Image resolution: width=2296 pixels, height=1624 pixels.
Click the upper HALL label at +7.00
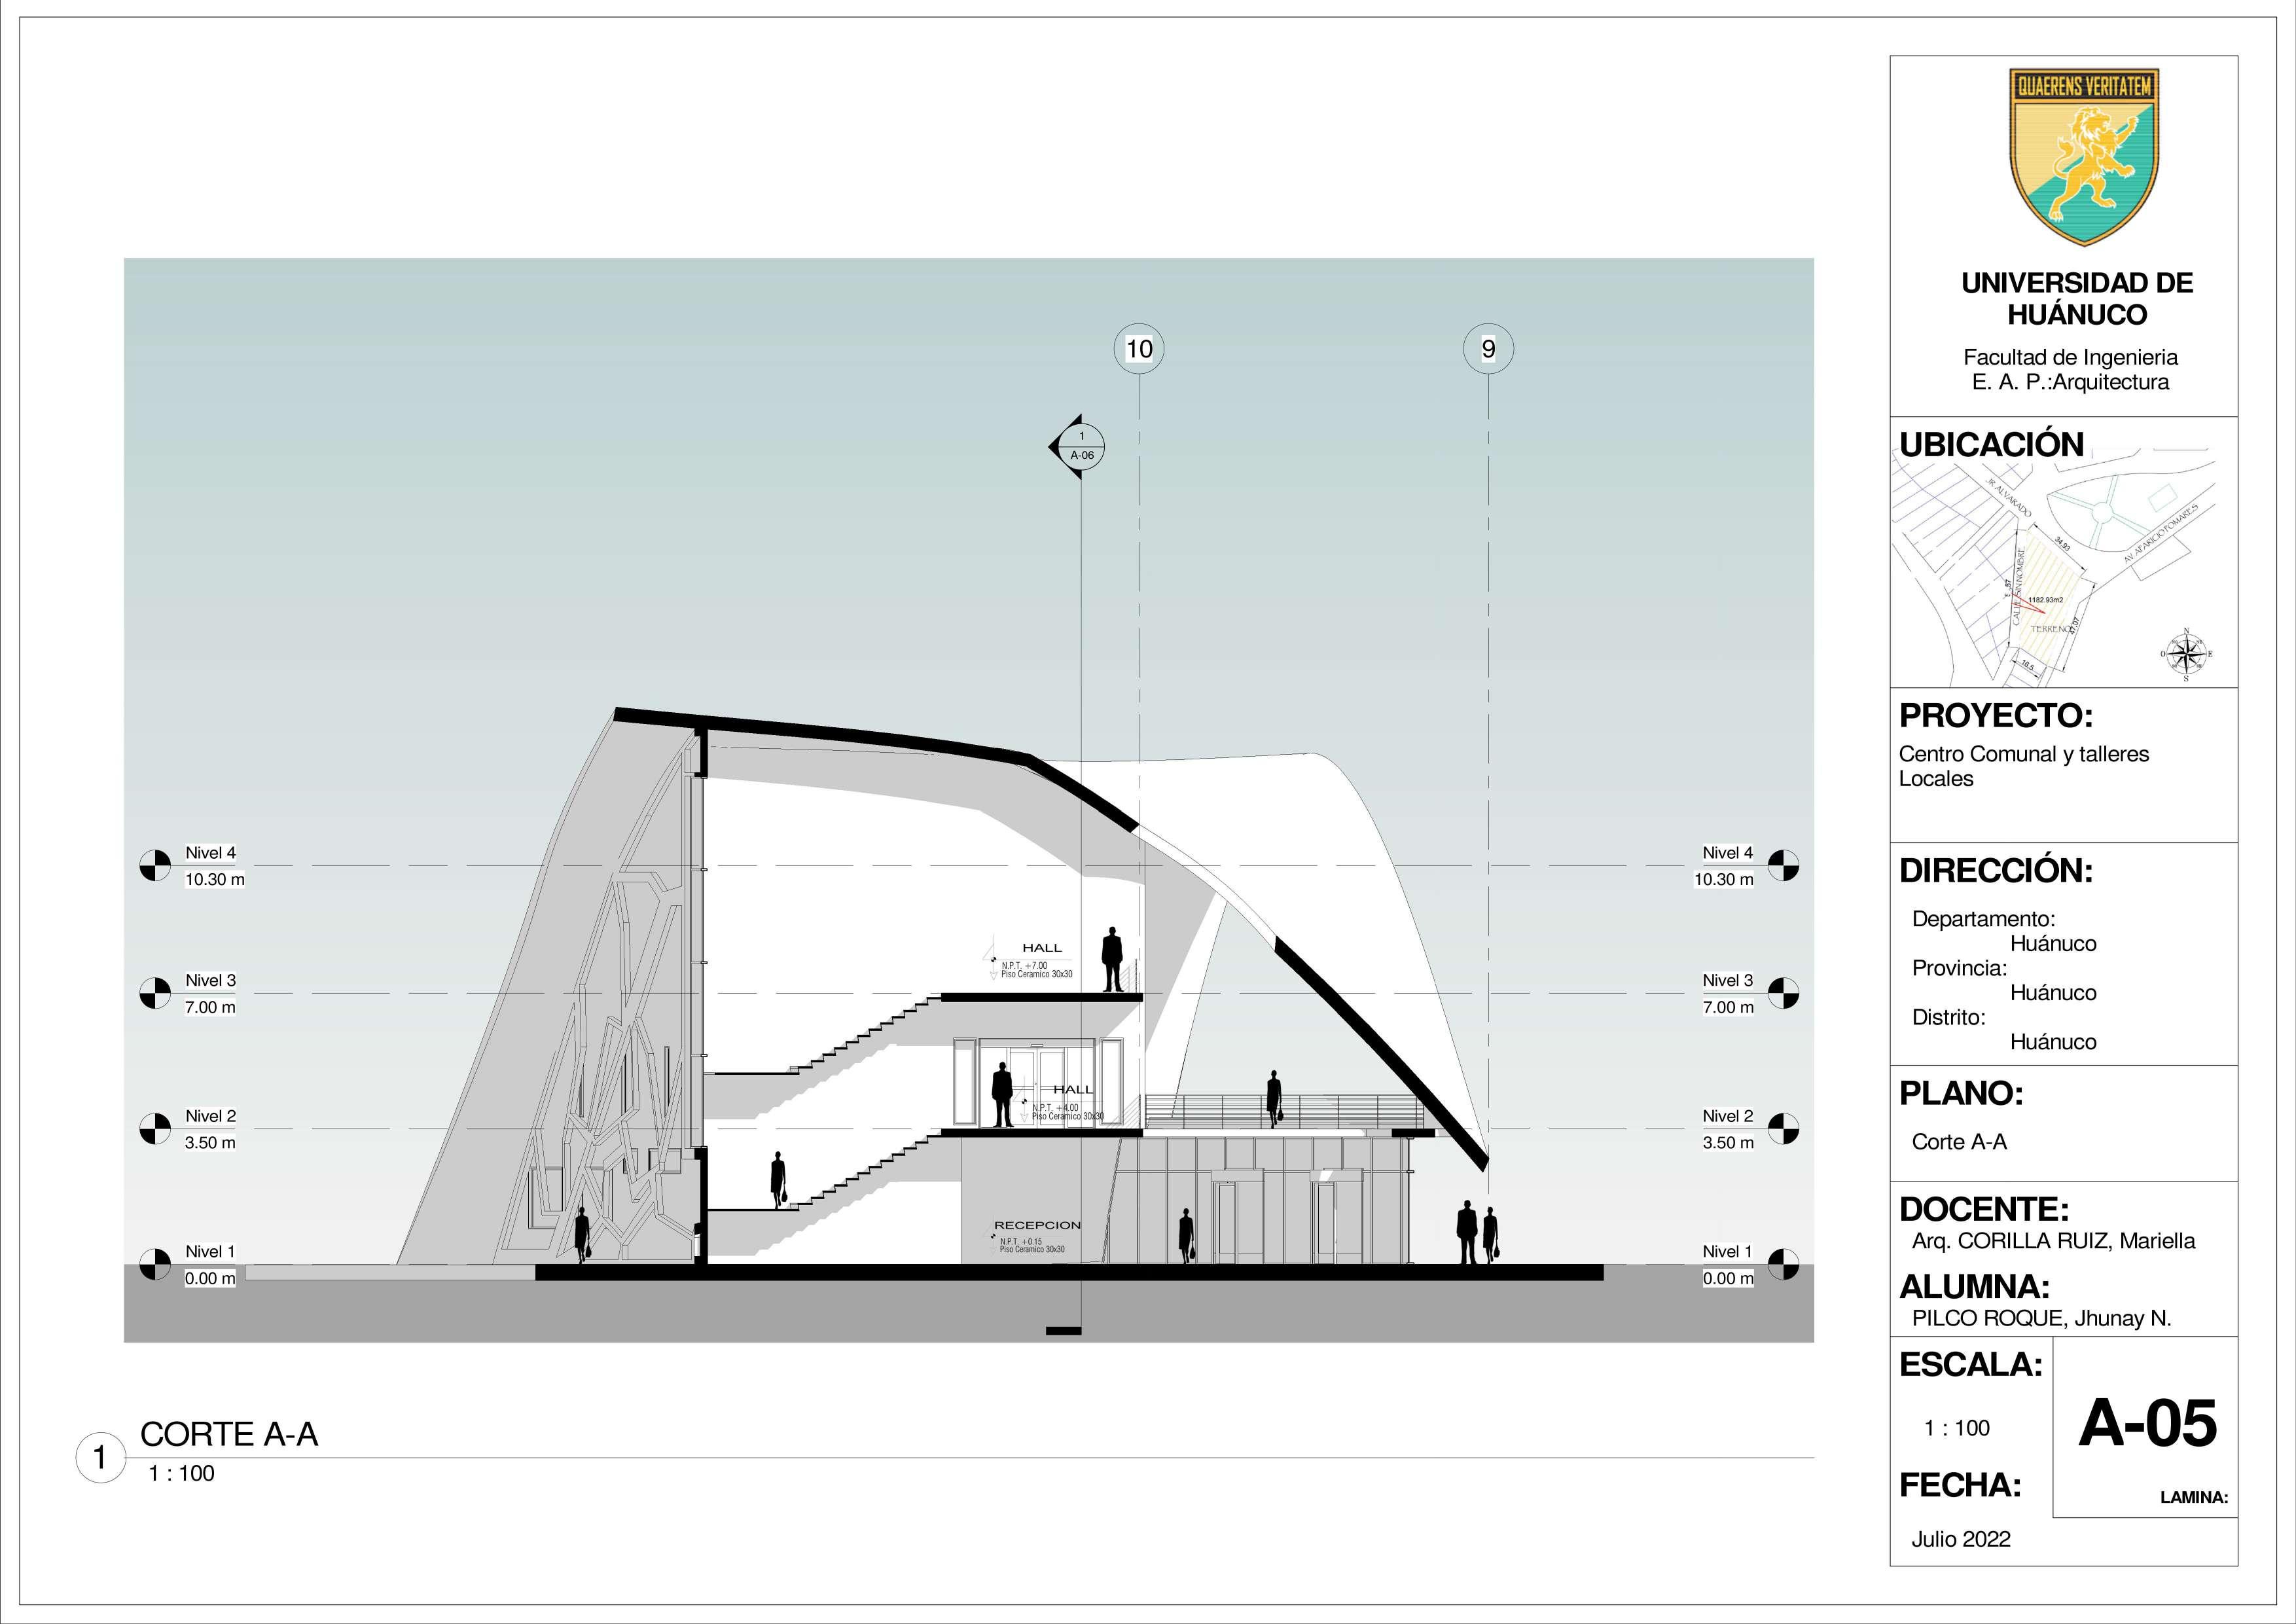(x=1042, y=948)
